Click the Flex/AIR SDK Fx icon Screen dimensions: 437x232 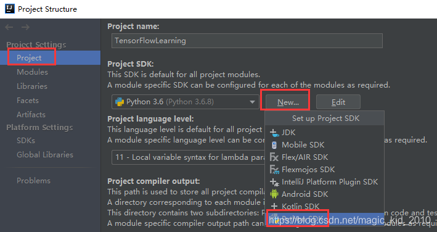[274, 157]
